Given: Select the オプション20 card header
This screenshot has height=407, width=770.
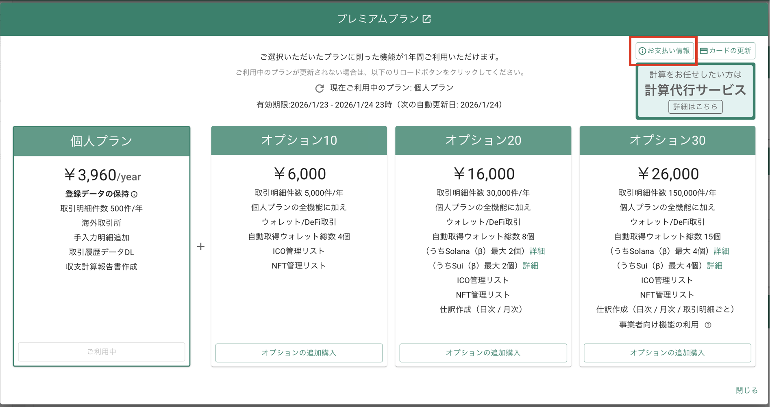Looking at the screenshot, I should click(x=483, y=141).
